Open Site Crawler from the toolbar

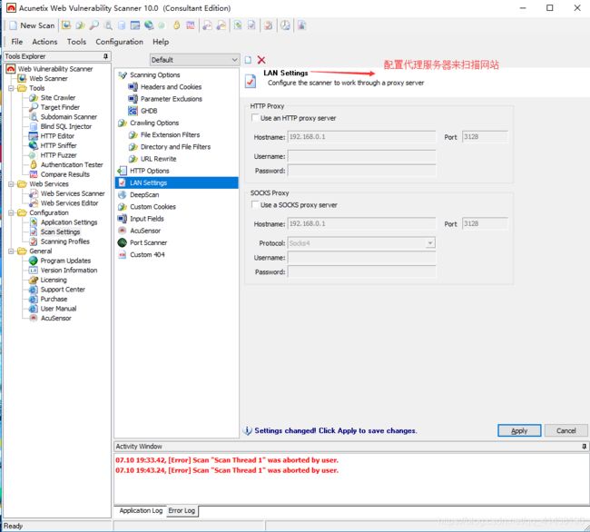[x=80, y=25]
